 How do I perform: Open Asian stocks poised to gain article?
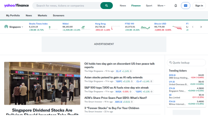(113, 77)
